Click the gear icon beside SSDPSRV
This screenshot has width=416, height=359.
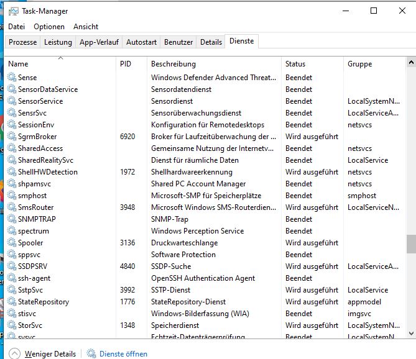pos(12,266)
